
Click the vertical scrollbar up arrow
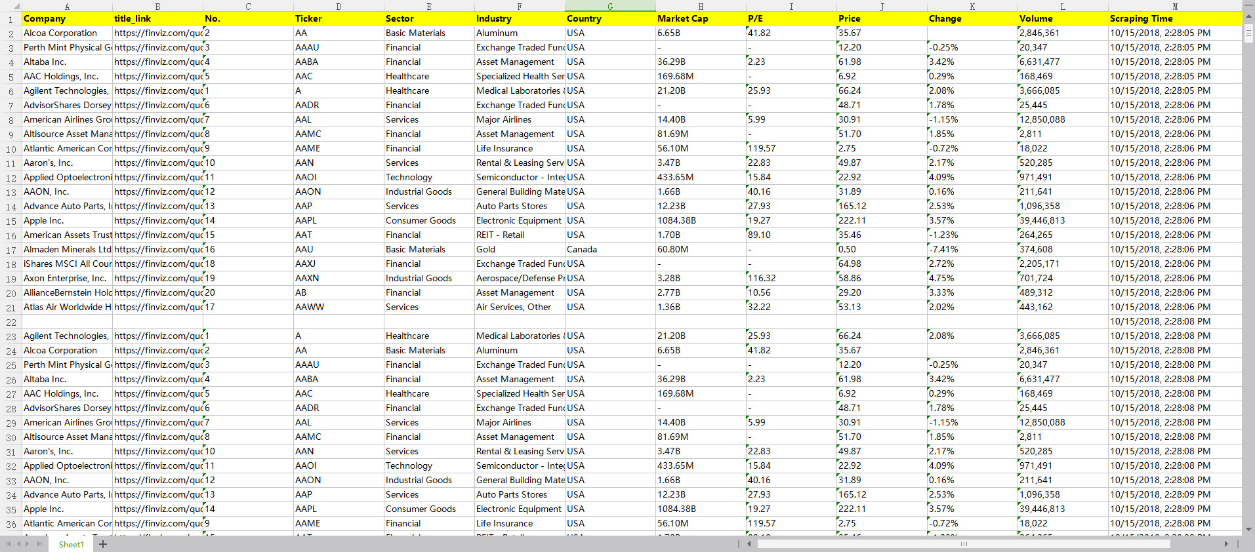pos(1248,16)
